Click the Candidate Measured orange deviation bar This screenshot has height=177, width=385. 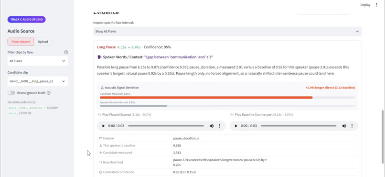206,98
